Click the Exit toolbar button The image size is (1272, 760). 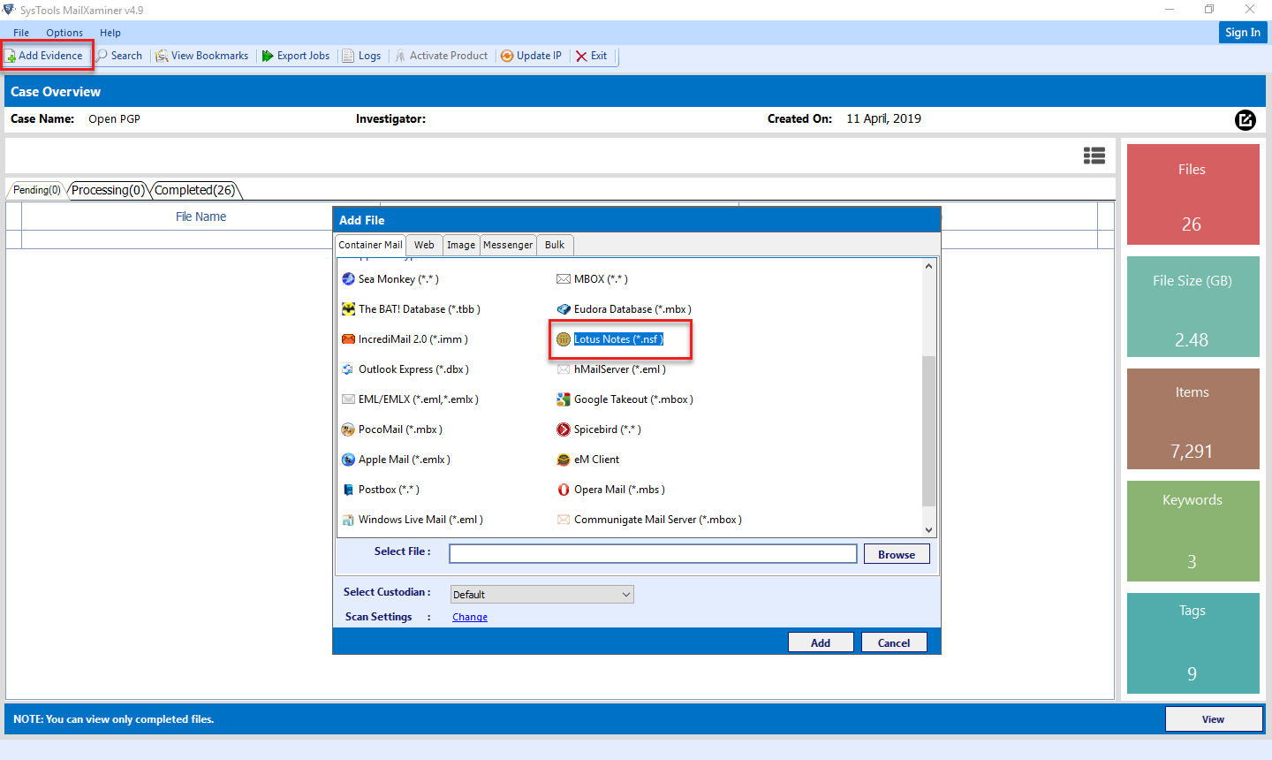click(592, 56)
